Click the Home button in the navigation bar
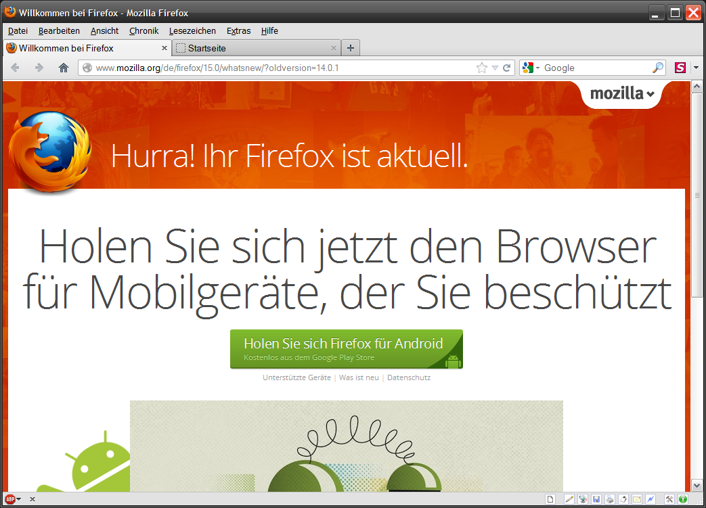The width and height of the screenshot is (706, 508). coord(64,68)
